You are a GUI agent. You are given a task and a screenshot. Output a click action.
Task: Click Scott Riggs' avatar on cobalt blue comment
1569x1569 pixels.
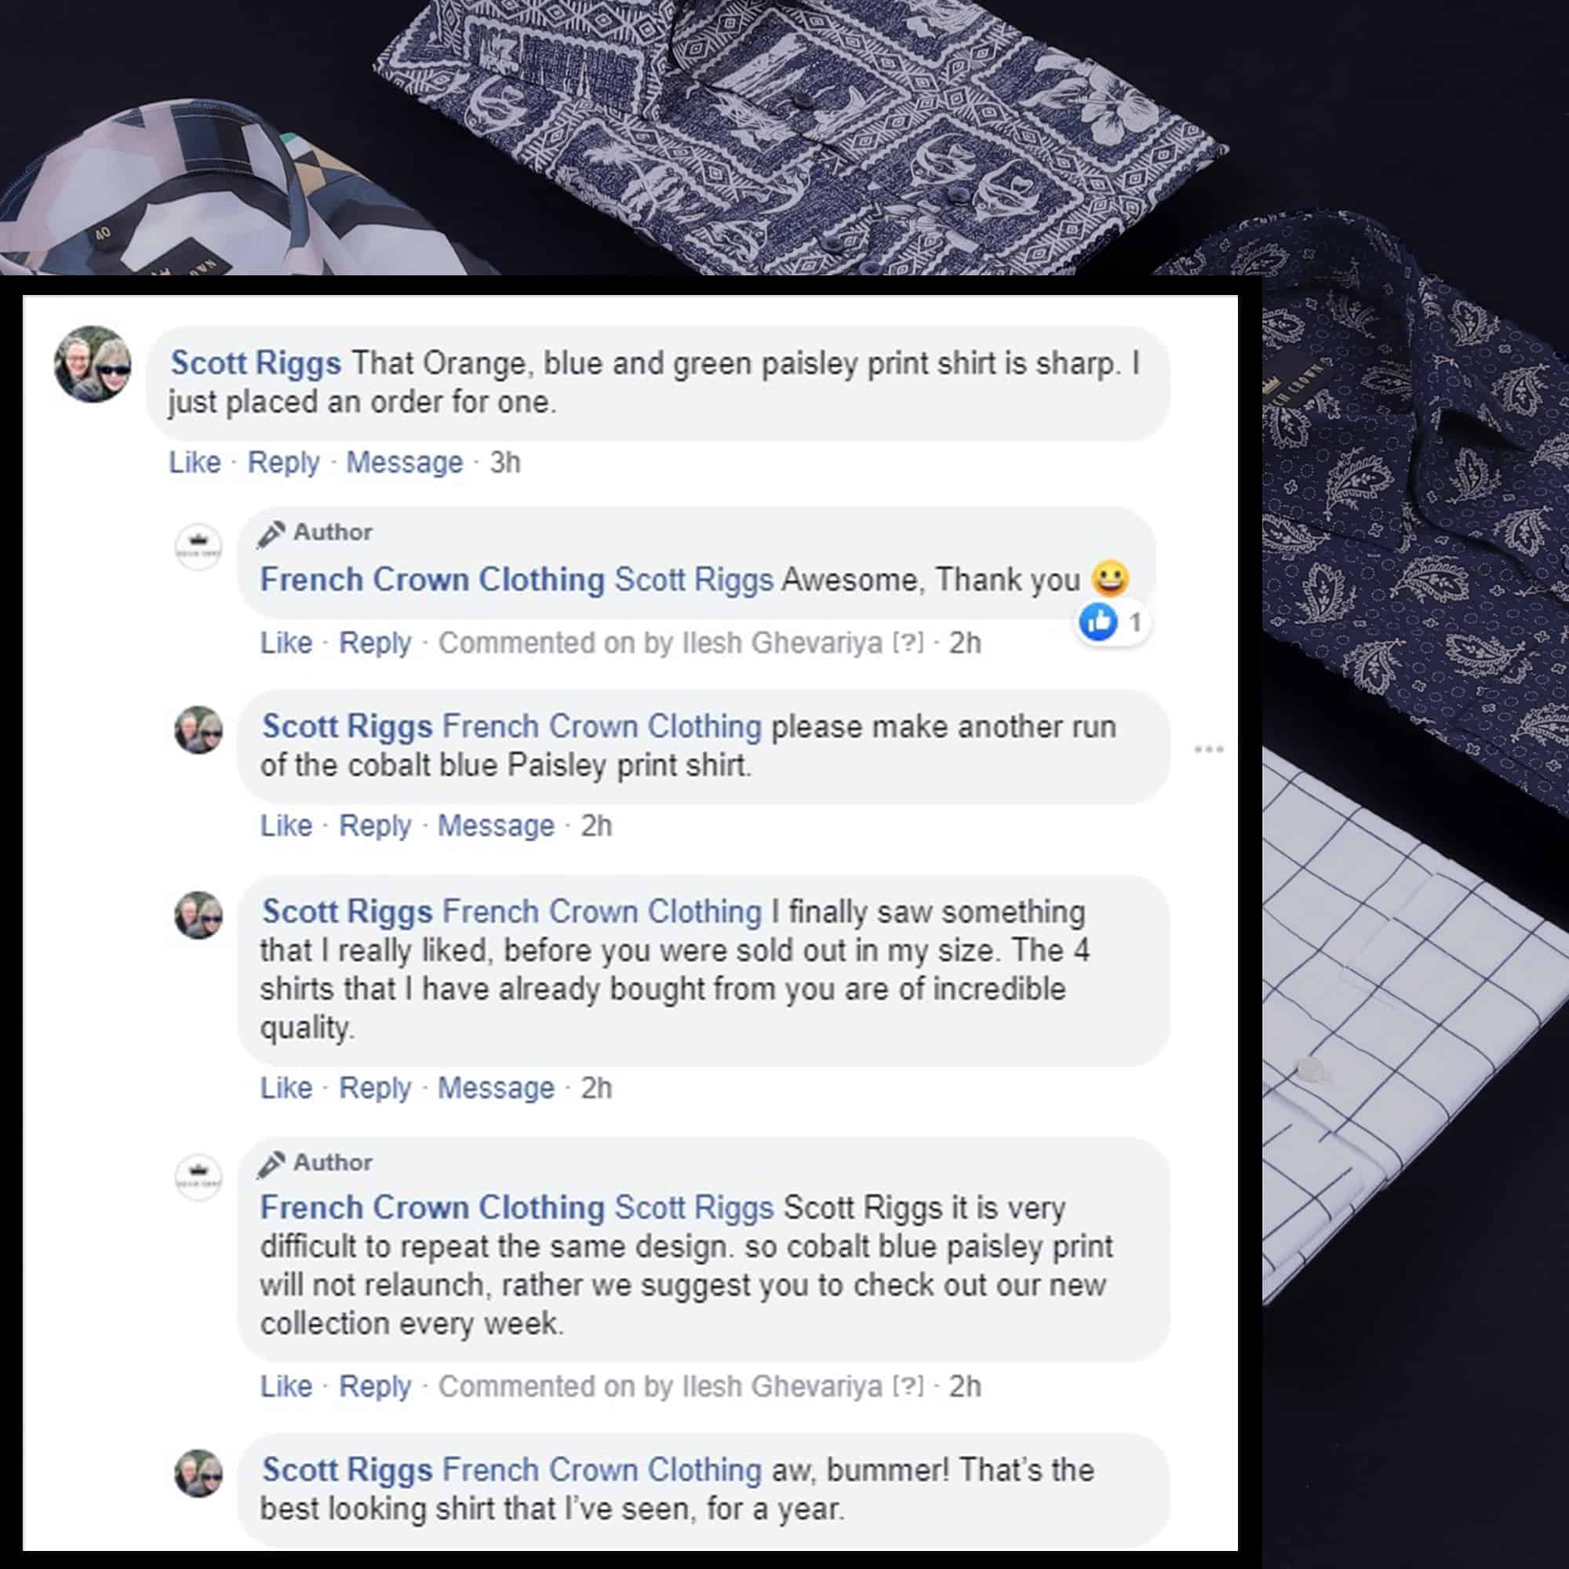[199, 730]
